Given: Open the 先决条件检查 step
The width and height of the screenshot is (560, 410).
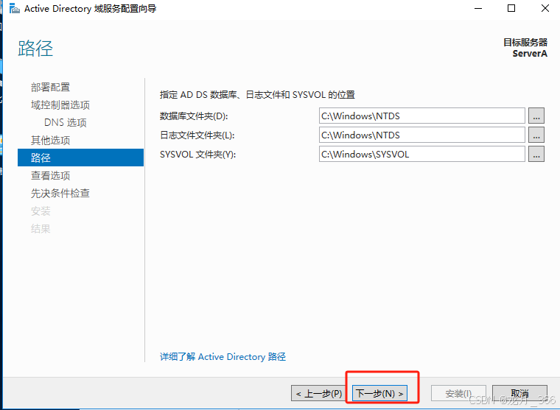Looking at the screenshot, I should click(60, 194).
